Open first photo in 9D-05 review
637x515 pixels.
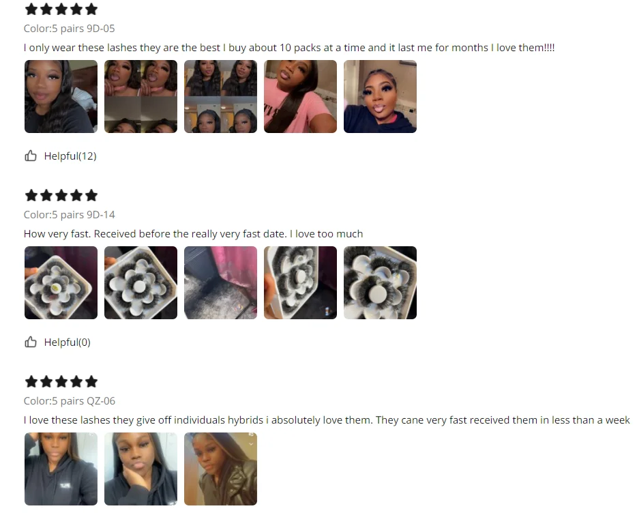[x=61, y=96]
